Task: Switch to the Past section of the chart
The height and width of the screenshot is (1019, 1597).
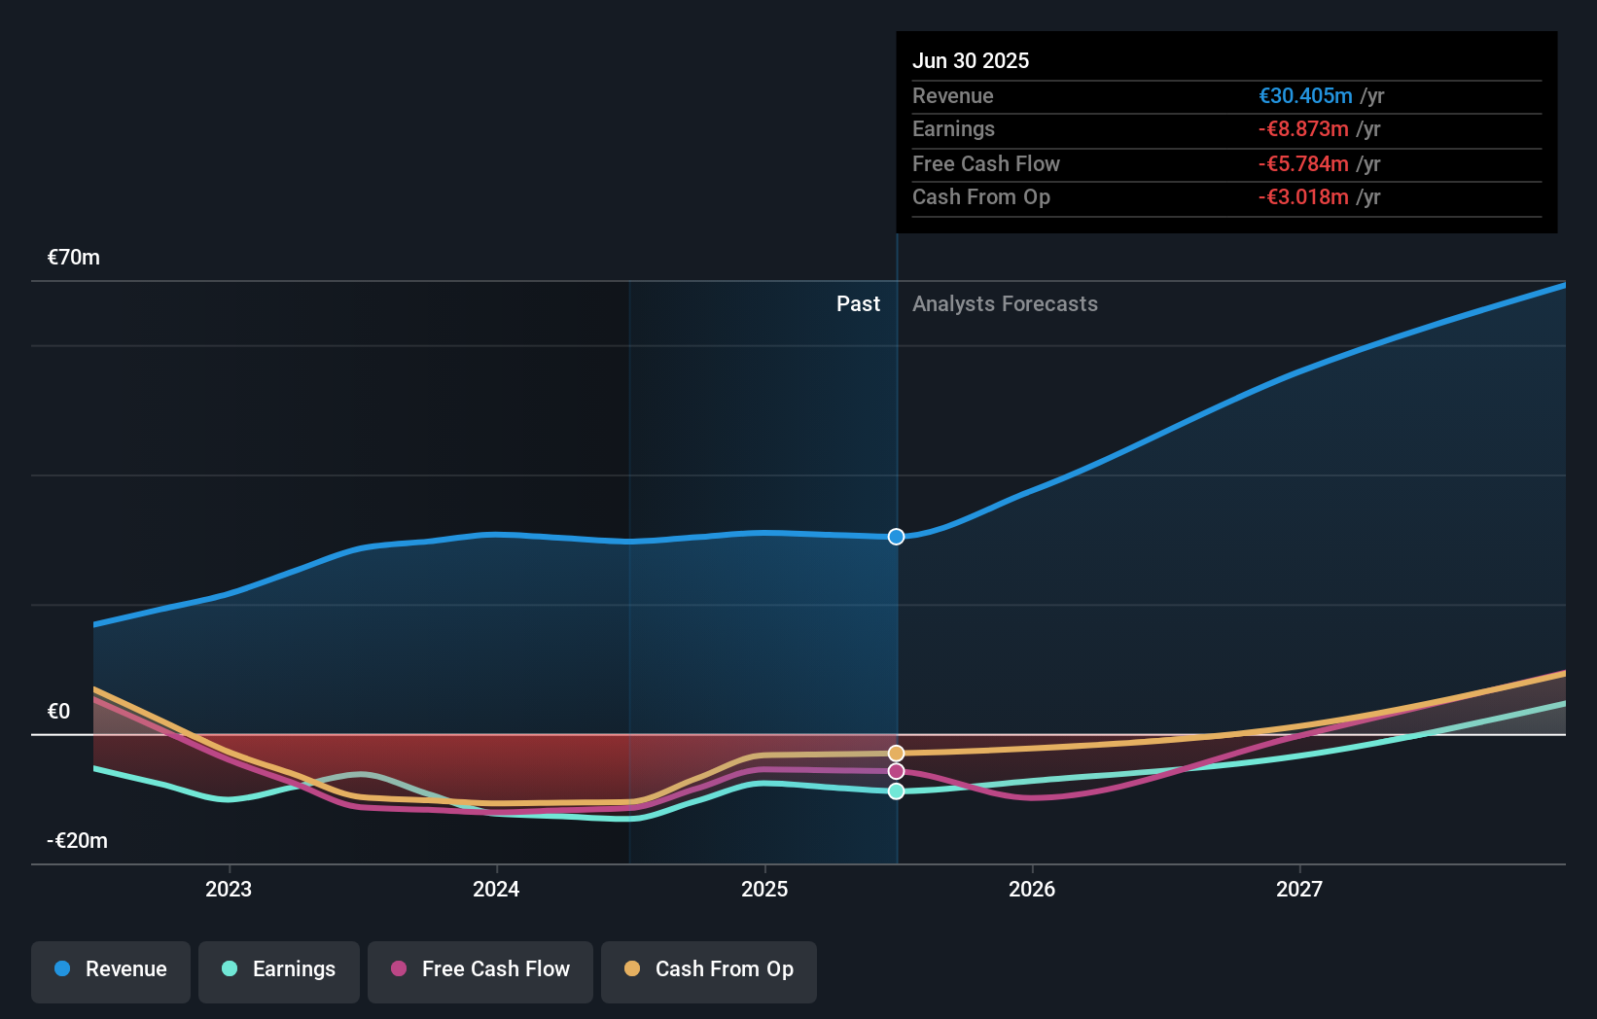Action: tap(858, 303)
